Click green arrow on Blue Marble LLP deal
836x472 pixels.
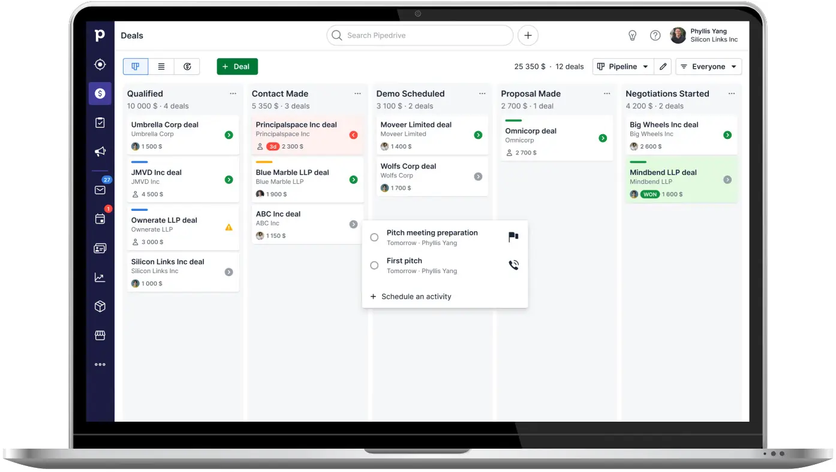coord(353,180)
